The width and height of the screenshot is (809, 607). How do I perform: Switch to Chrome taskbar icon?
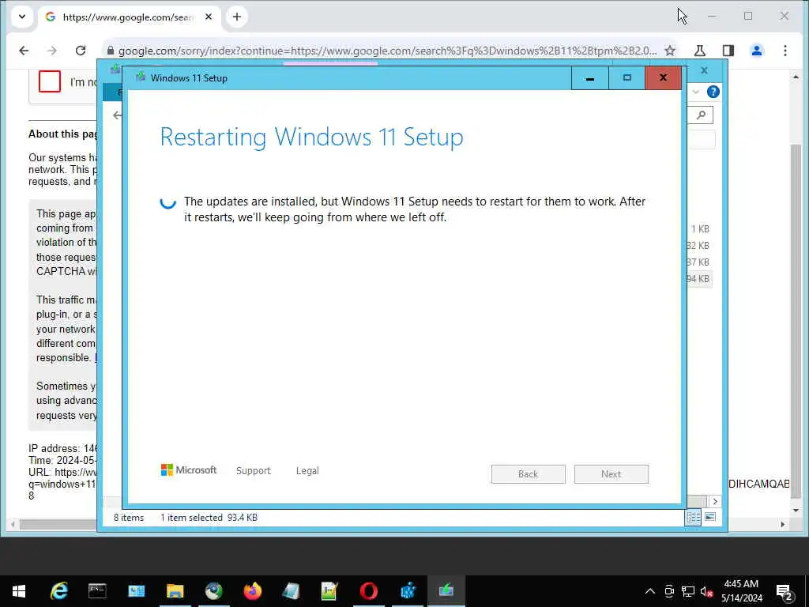213,591
